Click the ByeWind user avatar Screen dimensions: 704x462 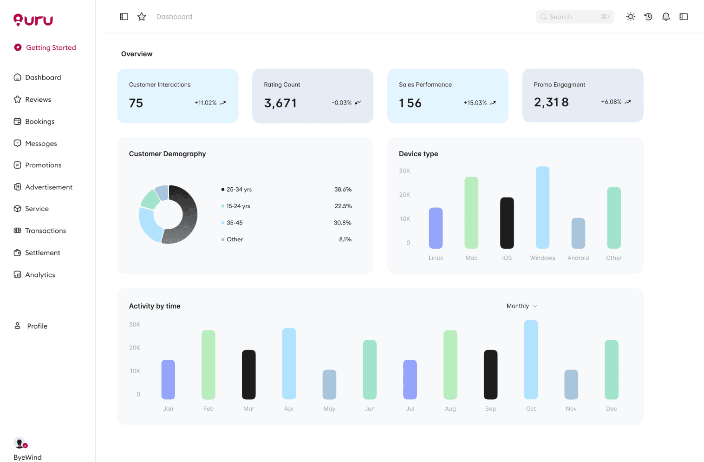pos(20,442)
